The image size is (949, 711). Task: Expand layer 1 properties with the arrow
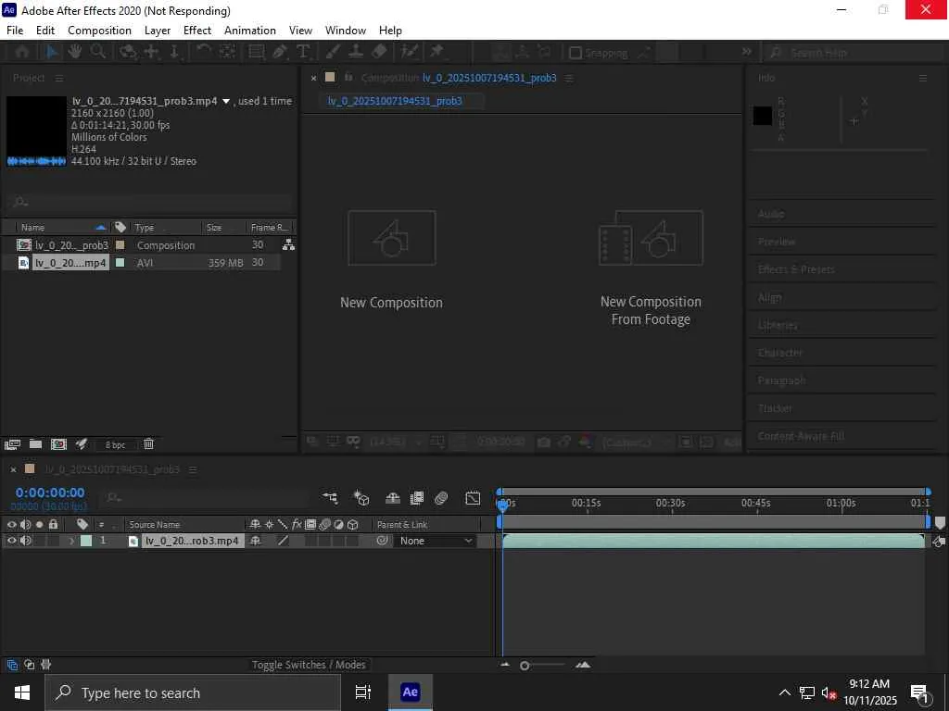point(71,541)
